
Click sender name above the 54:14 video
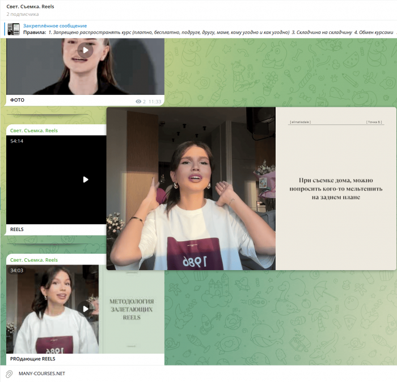(34, 131)
